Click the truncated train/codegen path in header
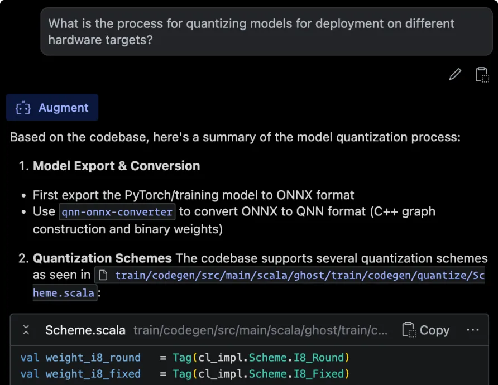The image size is (498, 385). [260, 330]
